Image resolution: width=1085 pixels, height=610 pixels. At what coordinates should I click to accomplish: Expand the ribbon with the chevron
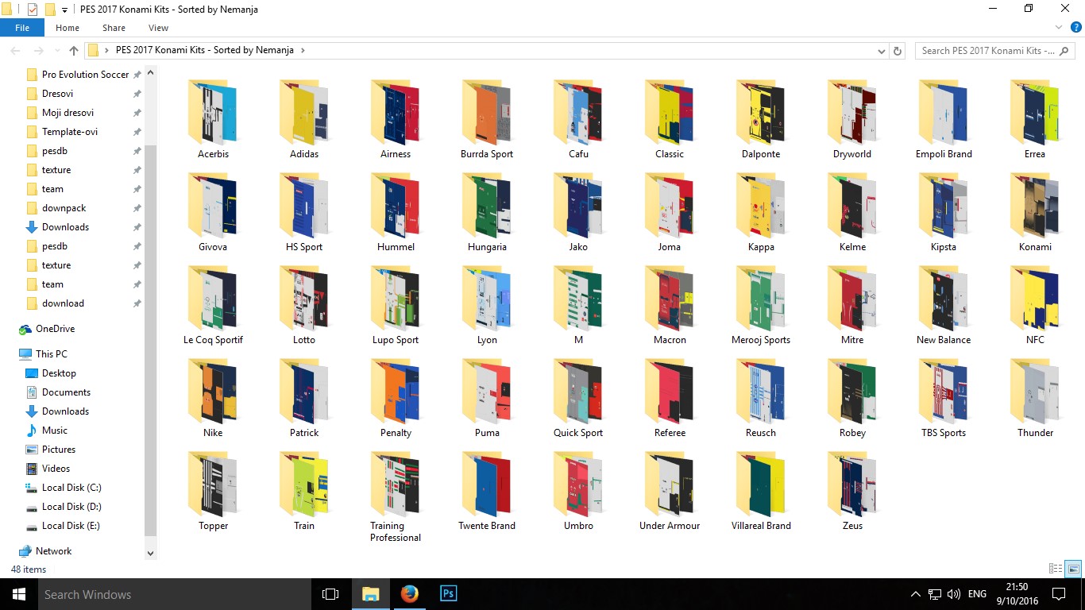pos(1059,28)
